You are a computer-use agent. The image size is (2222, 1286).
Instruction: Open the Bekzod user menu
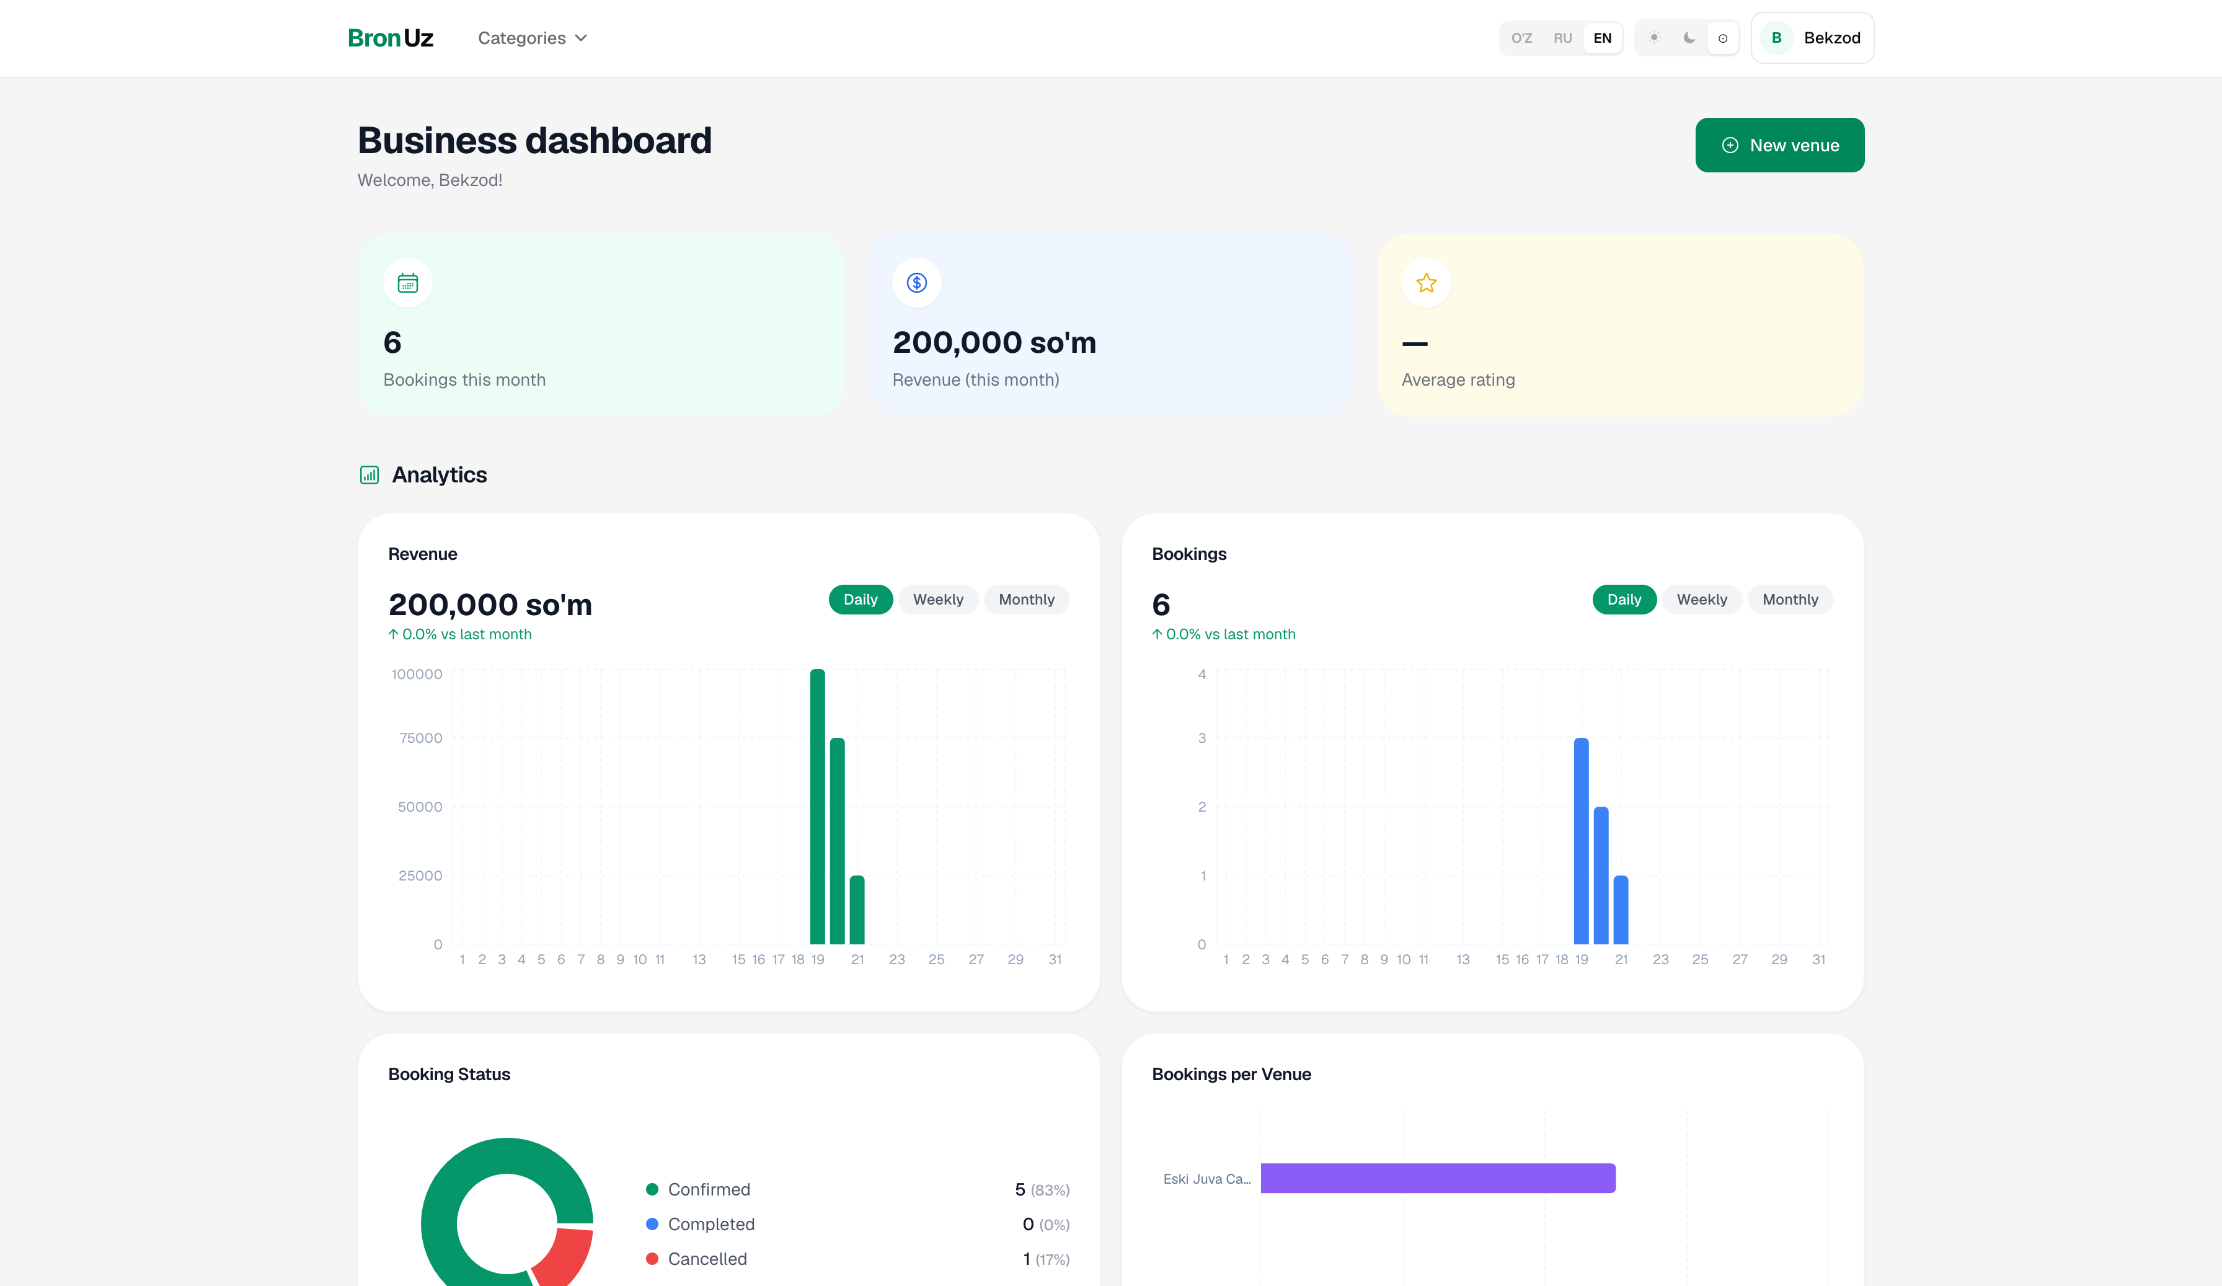[1812, 38]
